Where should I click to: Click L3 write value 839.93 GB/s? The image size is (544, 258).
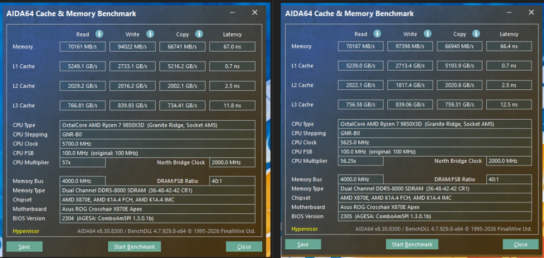click(133, 106)
